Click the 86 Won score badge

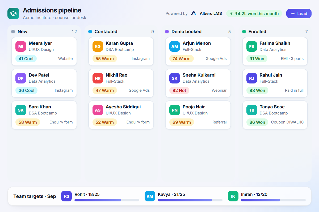pos(257,122)
